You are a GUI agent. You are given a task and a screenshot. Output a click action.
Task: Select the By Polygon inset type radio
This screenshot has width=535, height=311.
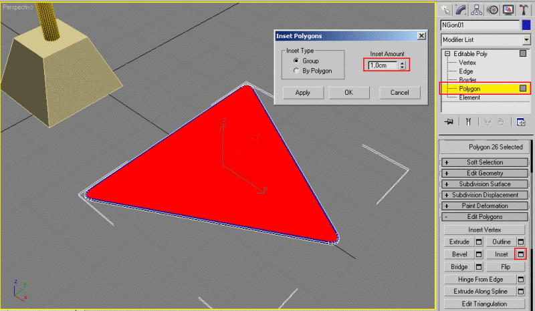coord(296,71)
